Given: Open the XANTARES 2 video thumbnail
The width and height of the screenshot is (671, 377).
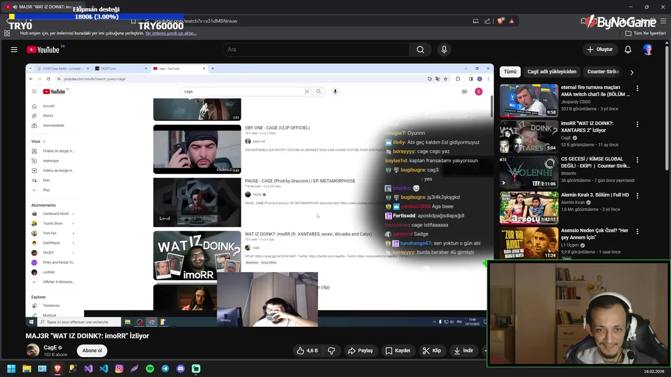Looking at the screenshot, I should [x=529, y=136].
